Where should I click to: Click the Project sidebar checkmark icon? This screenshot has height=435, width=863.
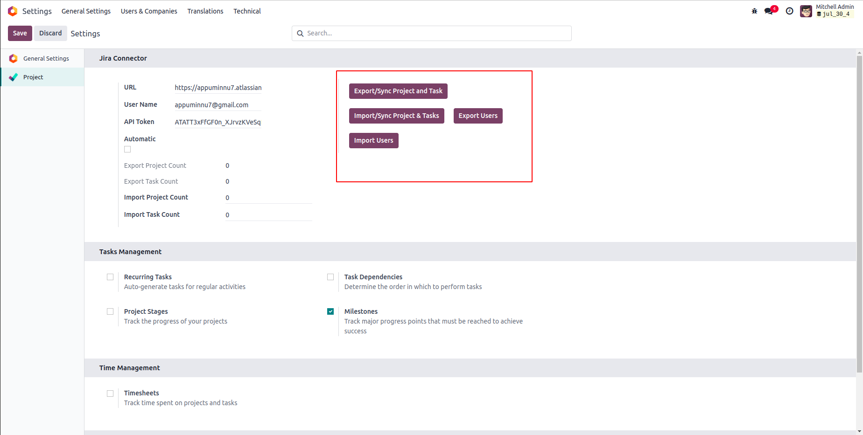(x=14, y=77)
